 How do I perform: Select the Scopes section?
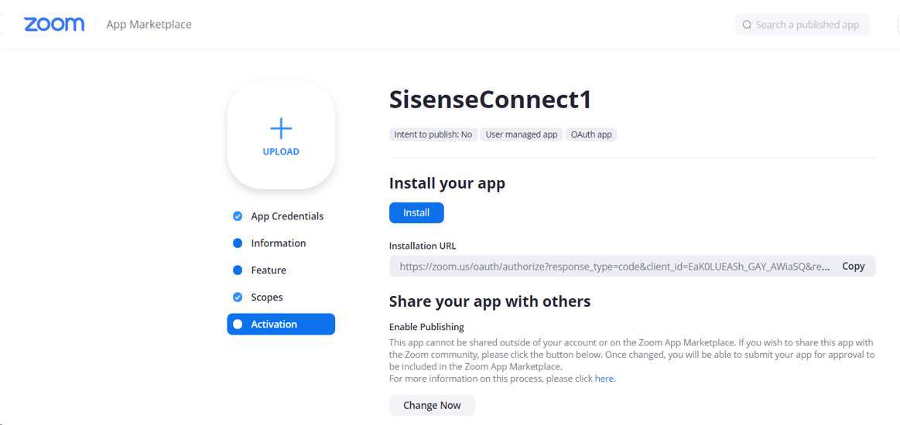(x=267, y=297)
